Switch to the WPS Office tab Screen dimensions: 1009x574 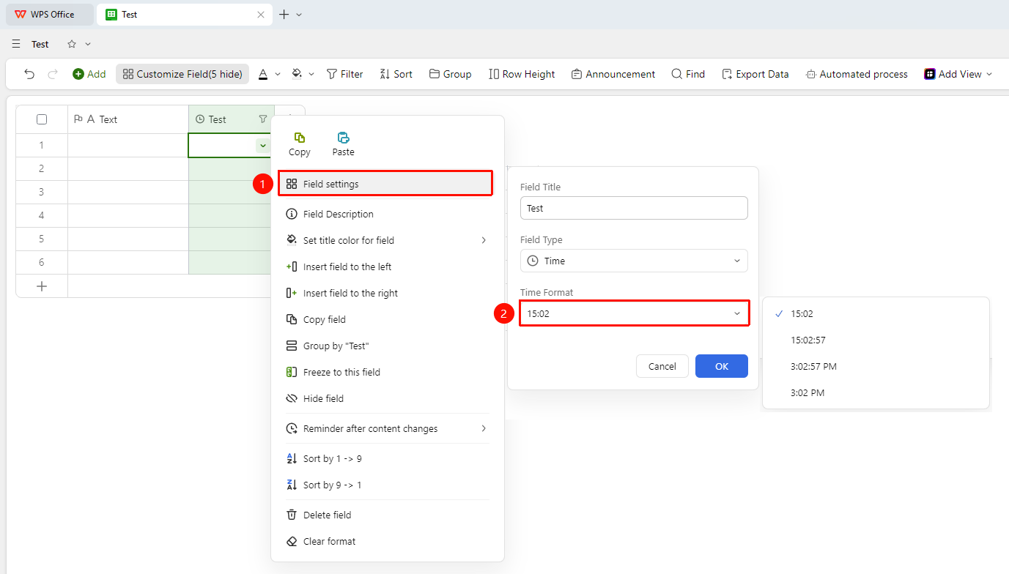[x=50, y=15]
